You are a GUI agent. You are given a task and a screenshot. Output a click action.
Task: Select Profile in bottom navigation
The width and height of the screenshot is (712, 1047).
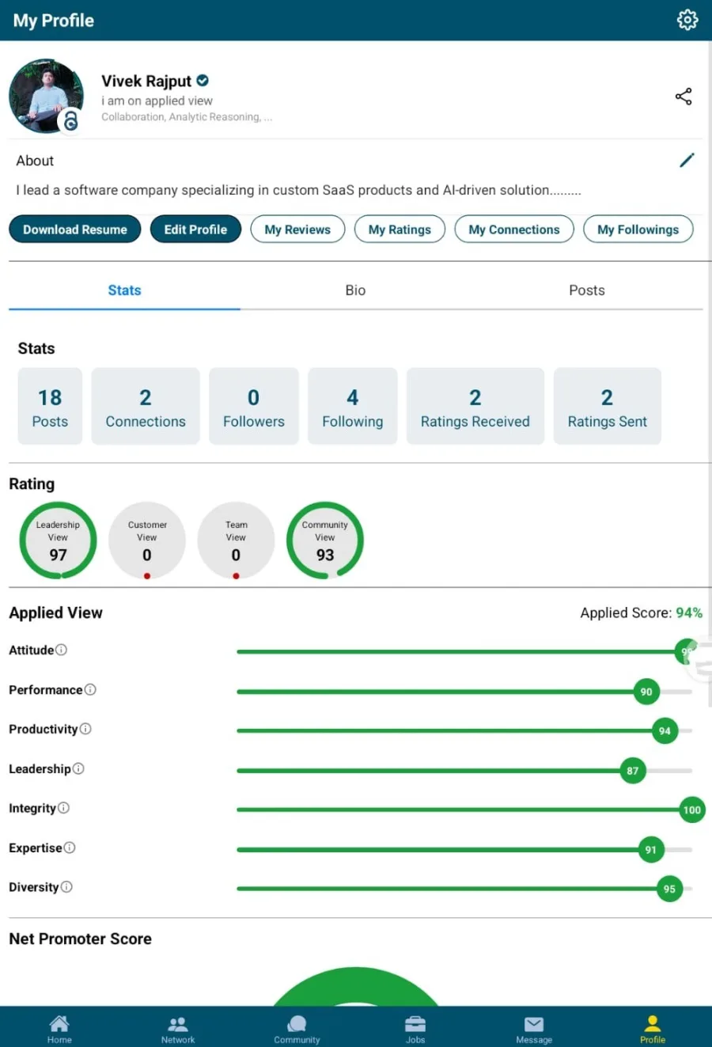click(x=653, y=1029)
